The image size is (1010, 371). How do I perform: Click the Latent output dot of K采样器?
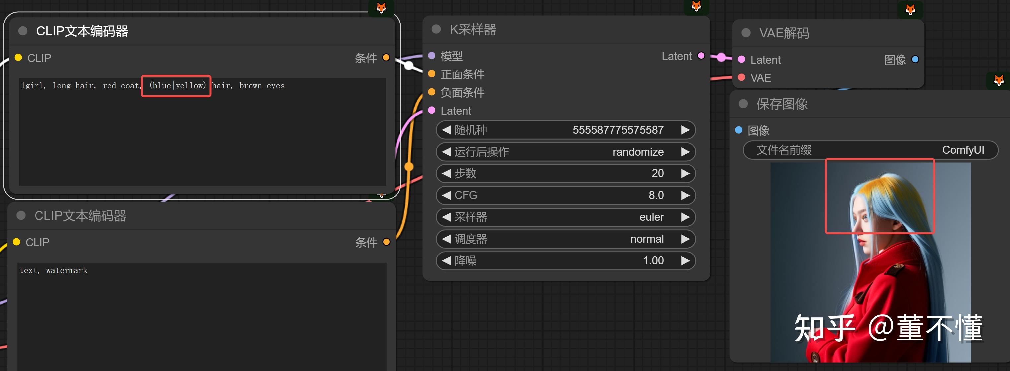coord(702,56)
